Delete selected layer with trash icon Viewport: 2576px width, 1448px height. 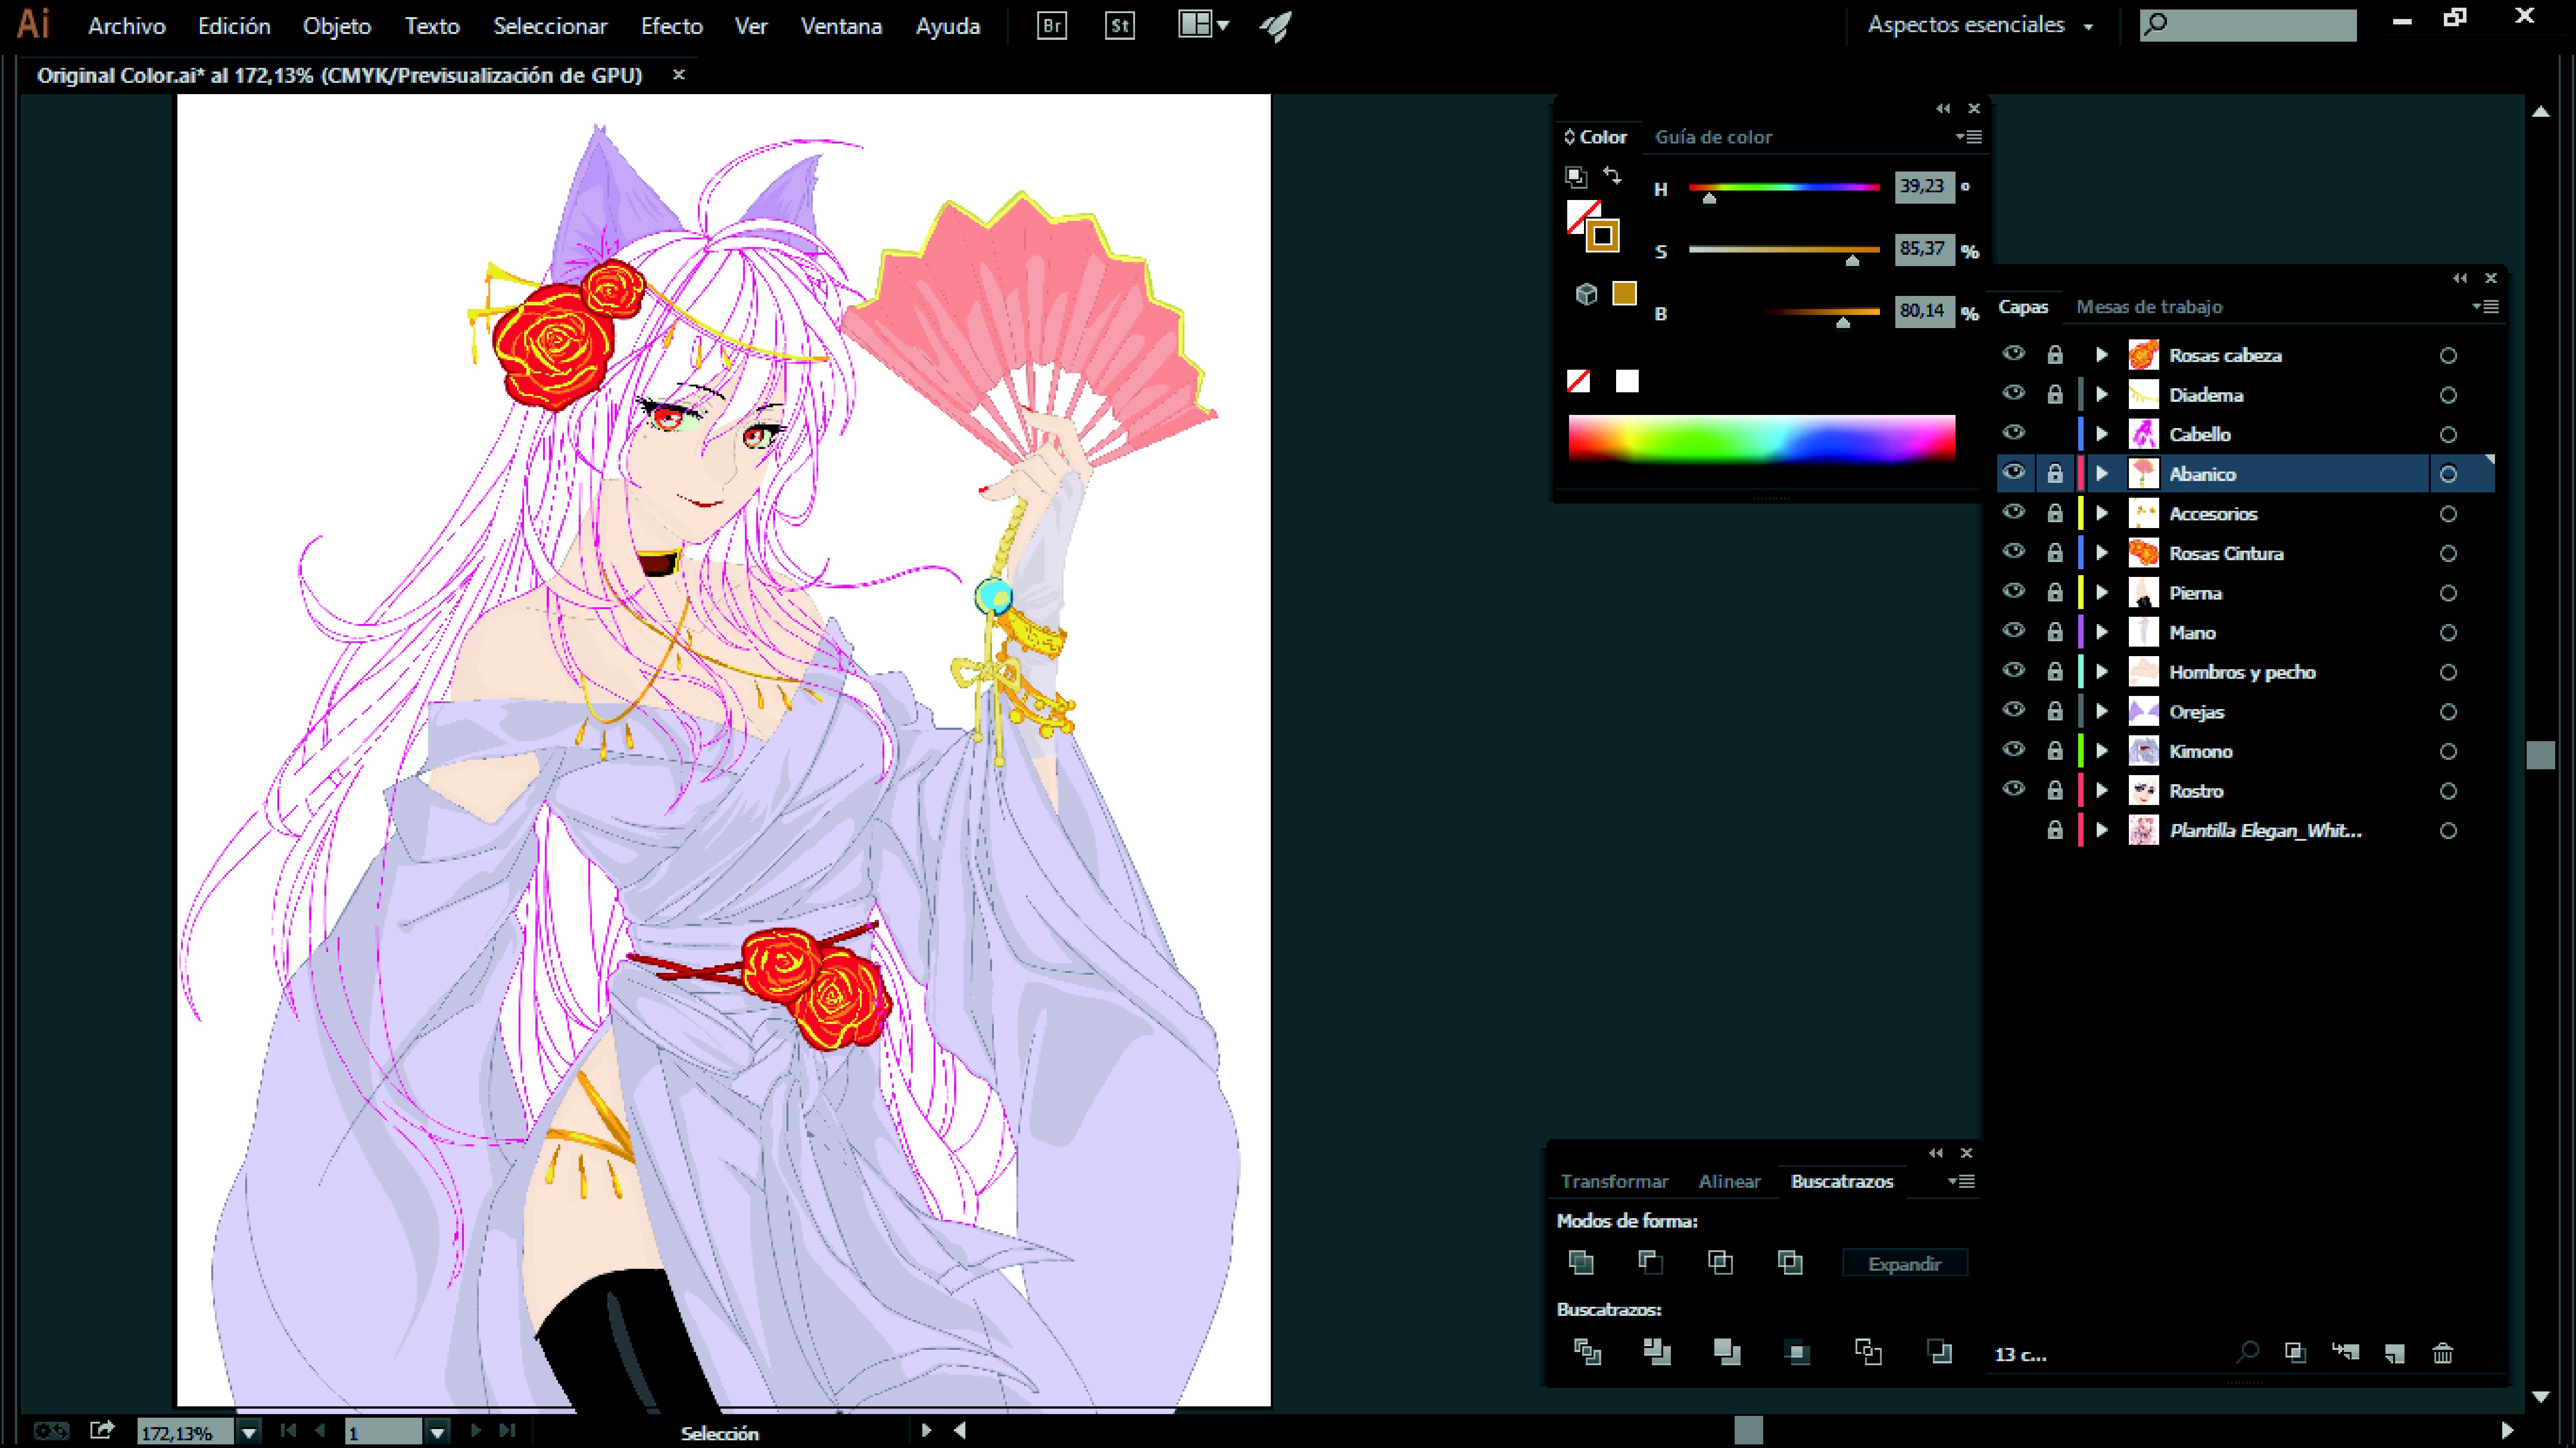coord(2443,1353)
